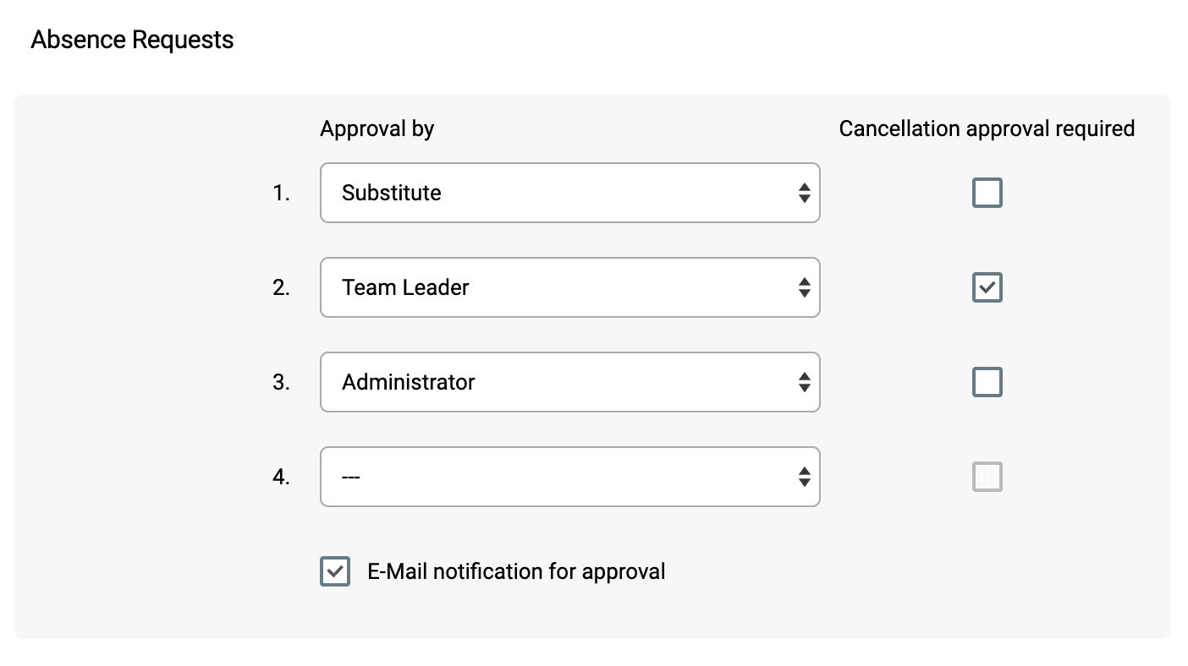
Task: Uncheck cancellation approval for Team Leader
Action: [987, 287]
